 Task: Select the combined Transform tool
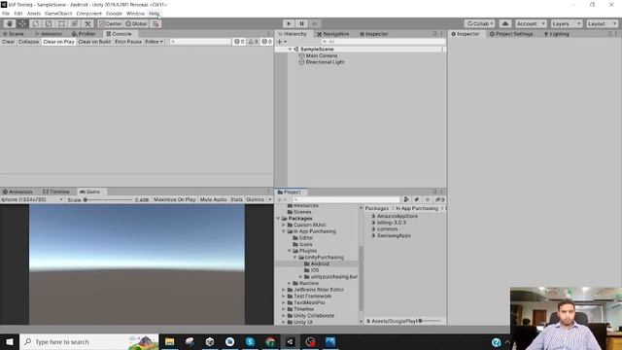pos(75,23)
